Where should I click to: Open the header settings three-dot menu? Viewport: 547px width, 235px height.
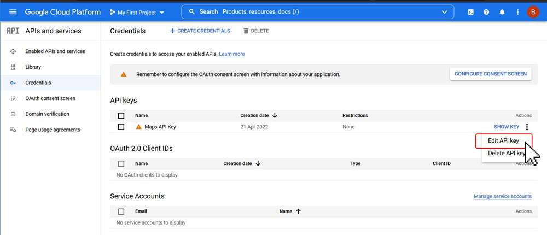(517, 12)
